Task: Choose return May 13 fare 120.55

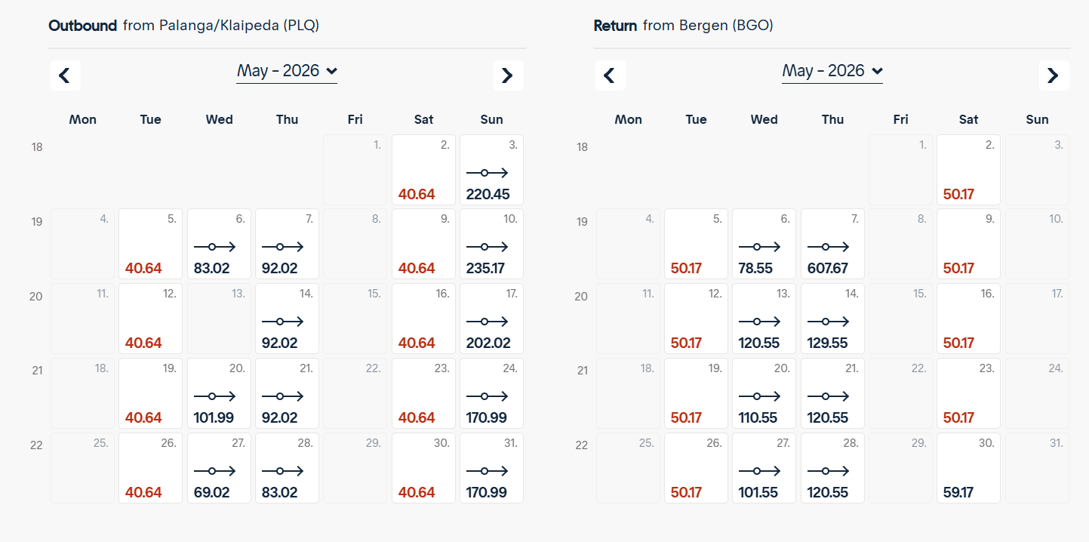Action: tap(764, 319)
